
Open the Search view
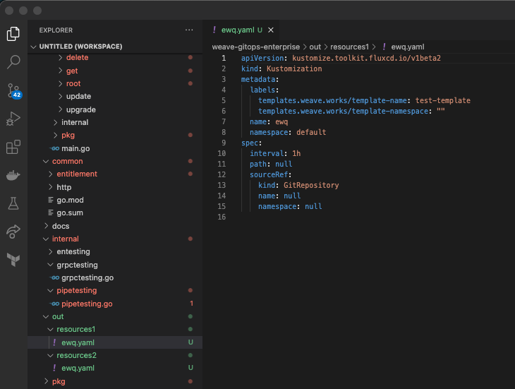(x=13, y=61)
